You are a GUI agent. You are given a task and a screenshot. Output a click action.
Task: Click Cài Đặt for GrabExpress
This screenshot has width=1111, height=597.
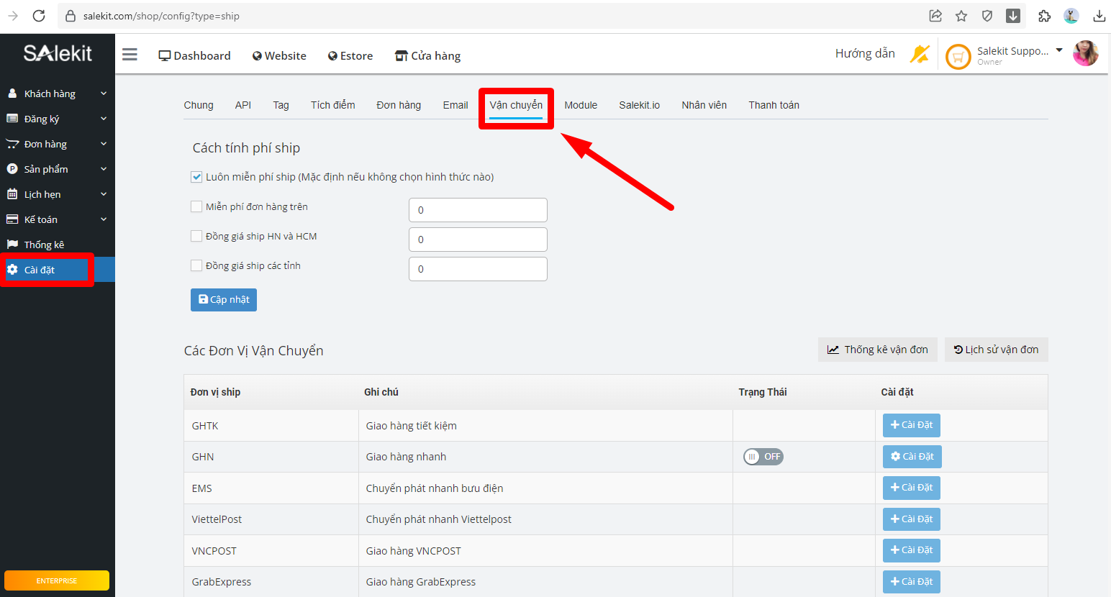(912, 582)
